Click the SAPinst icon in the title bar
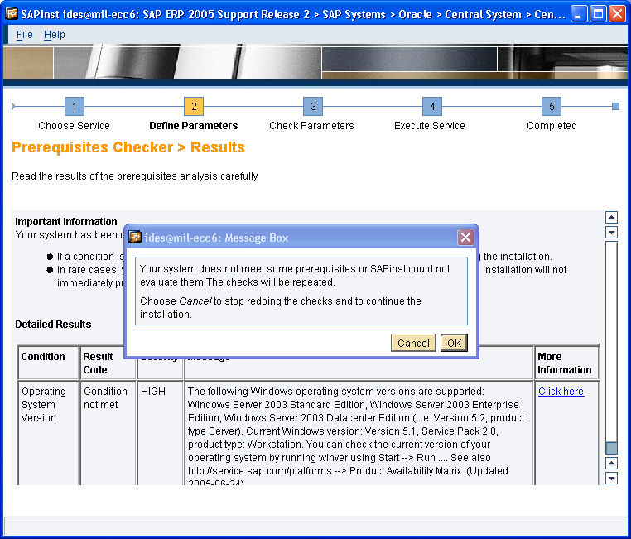This screenshot has width=631, height=539. click(12, 13)
